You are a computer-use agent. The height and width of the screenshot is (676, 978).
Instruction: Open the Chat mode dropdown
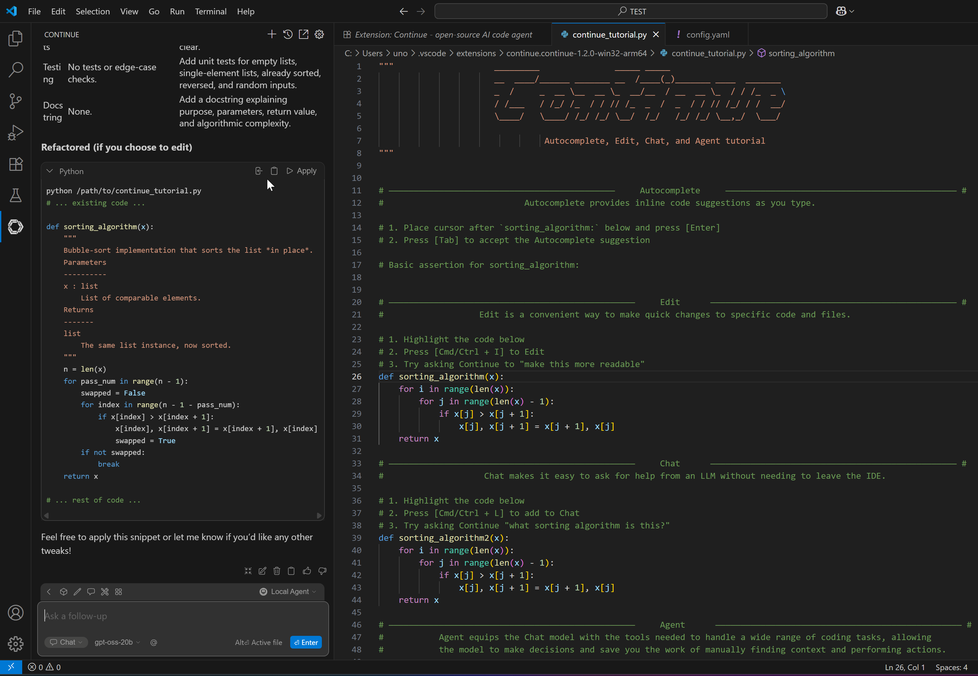coord(66,642)
